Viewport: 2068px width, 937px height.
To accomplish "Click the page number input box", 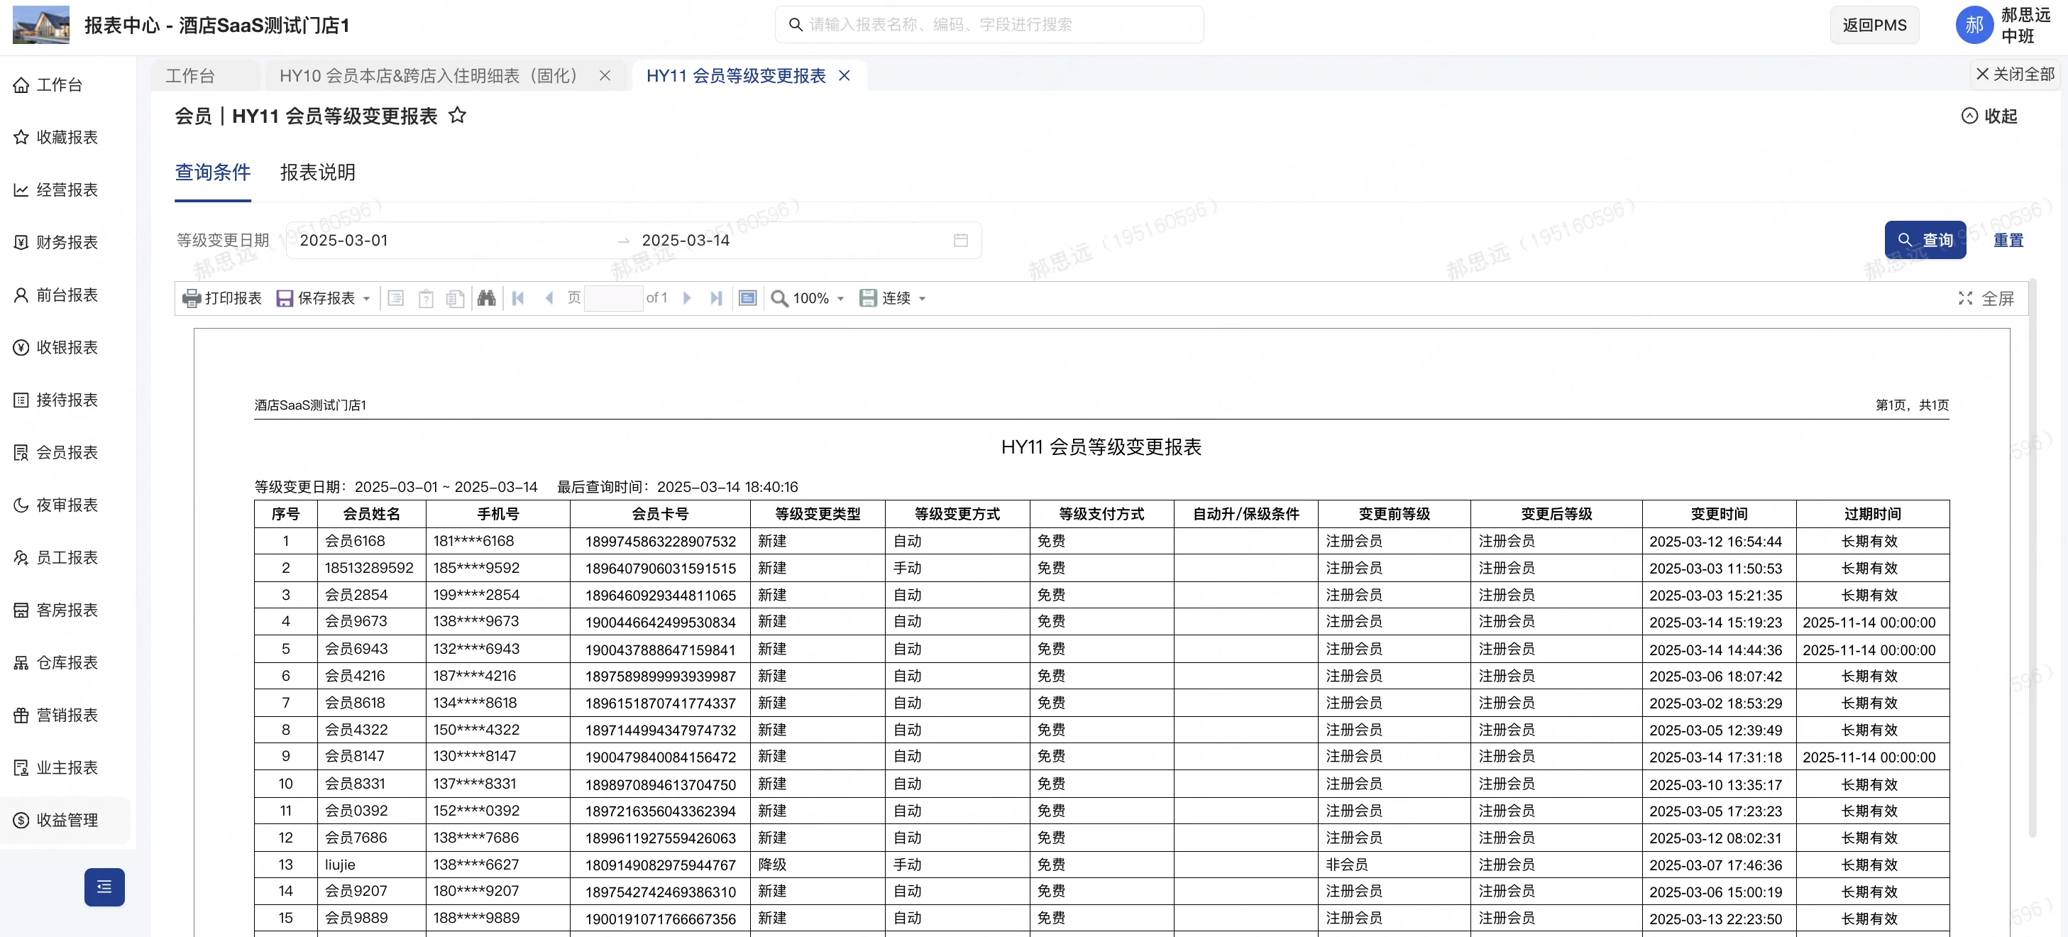I will (x=614, y=298).
